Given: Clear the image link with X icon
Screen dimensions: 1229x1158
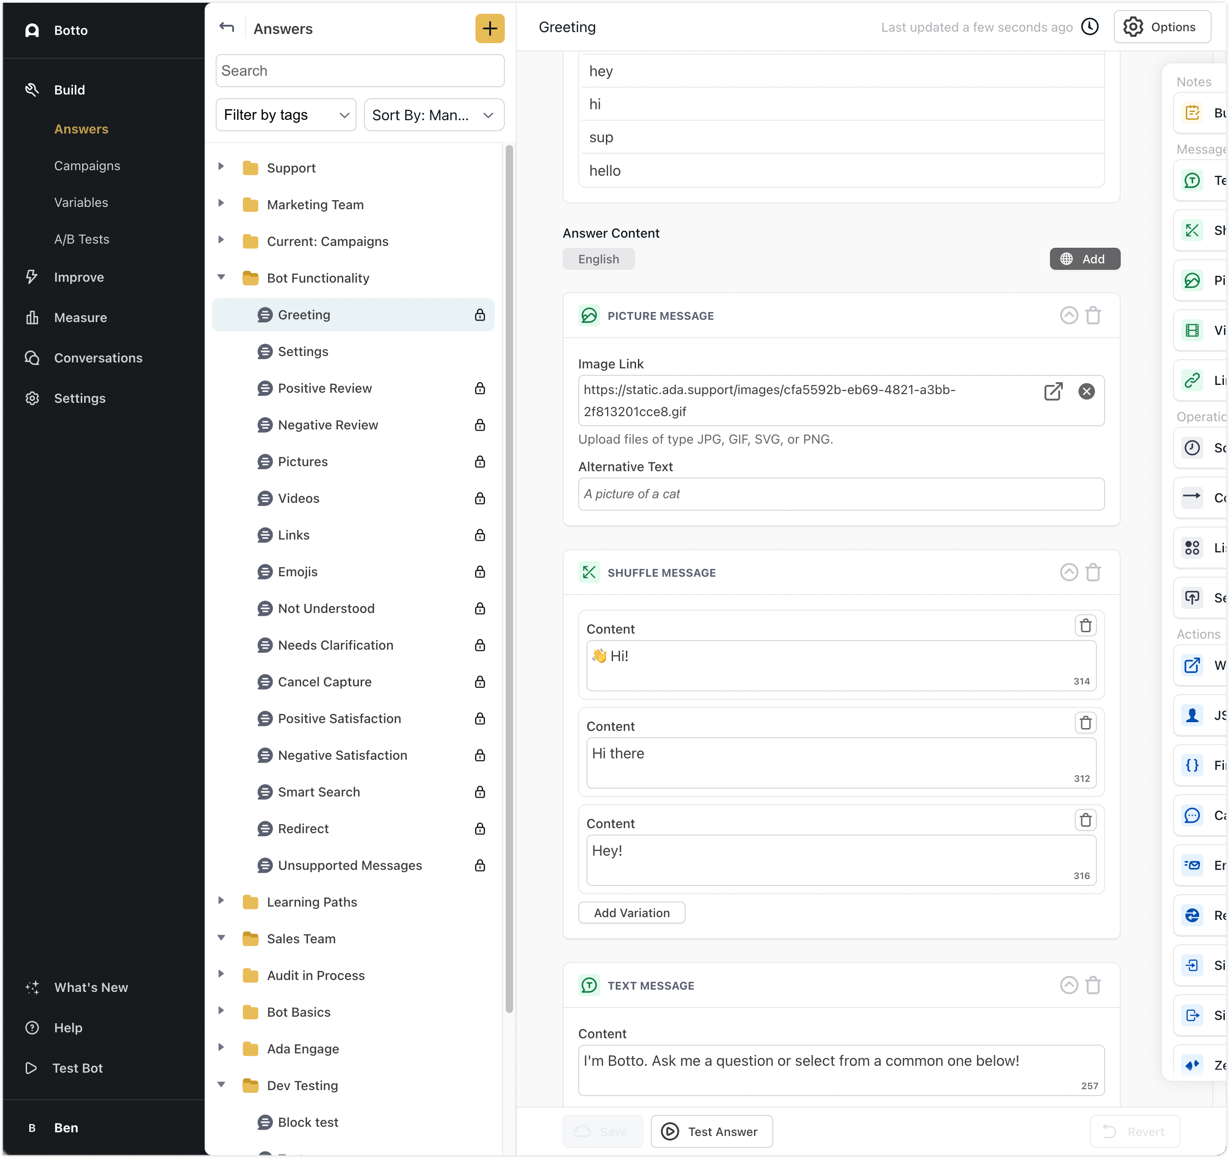Looking at the screenshot, I should point(1086,391).
